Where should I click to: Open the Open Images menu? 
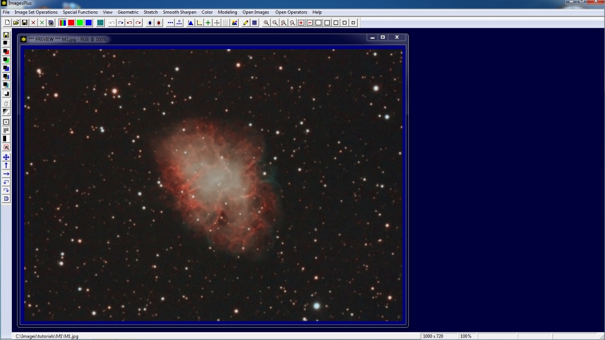click(256, 12)
